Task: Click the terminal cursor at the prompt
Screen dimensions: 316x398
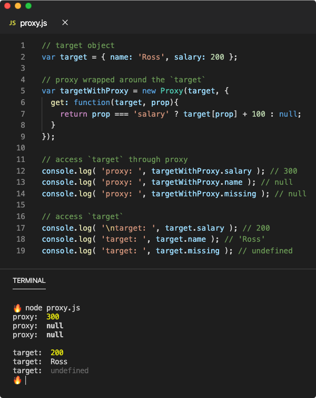Action: 26,380
